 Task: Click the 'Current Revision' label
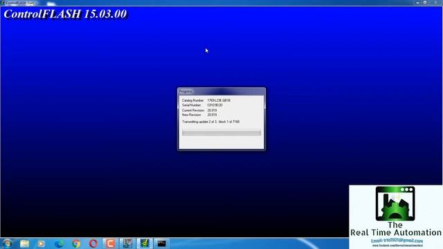(x=193, y=110)
